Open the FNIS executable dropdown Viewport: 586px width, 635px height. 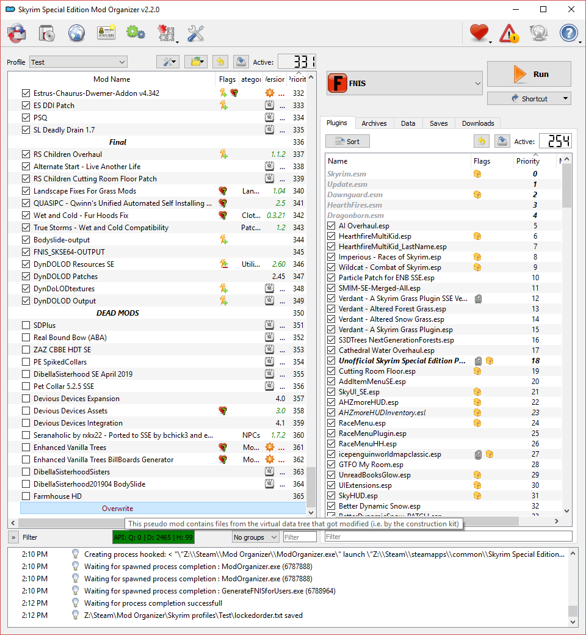[x=404, y=83]
